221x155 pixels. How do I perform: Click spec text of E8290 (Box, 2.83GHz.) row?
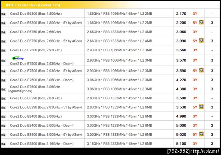119,98
